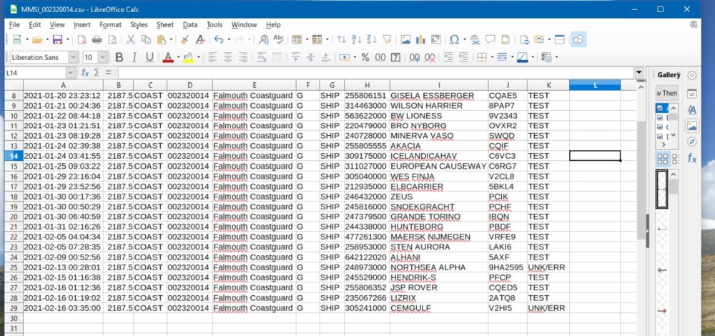Open Paste options dropdown arrow
Viewport: 715px width, 336px height.
point(171,39)
